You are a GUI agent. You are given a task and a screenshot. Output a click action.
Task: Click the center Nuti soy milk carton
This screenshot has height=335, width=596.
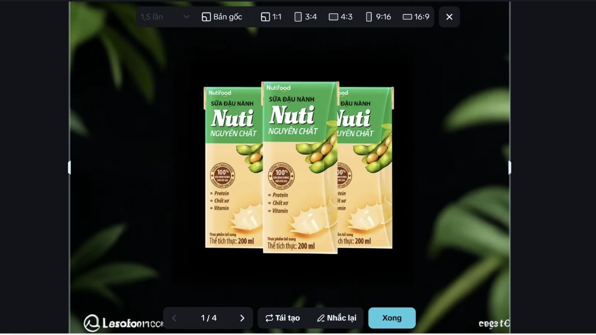(x=300, y=167)
